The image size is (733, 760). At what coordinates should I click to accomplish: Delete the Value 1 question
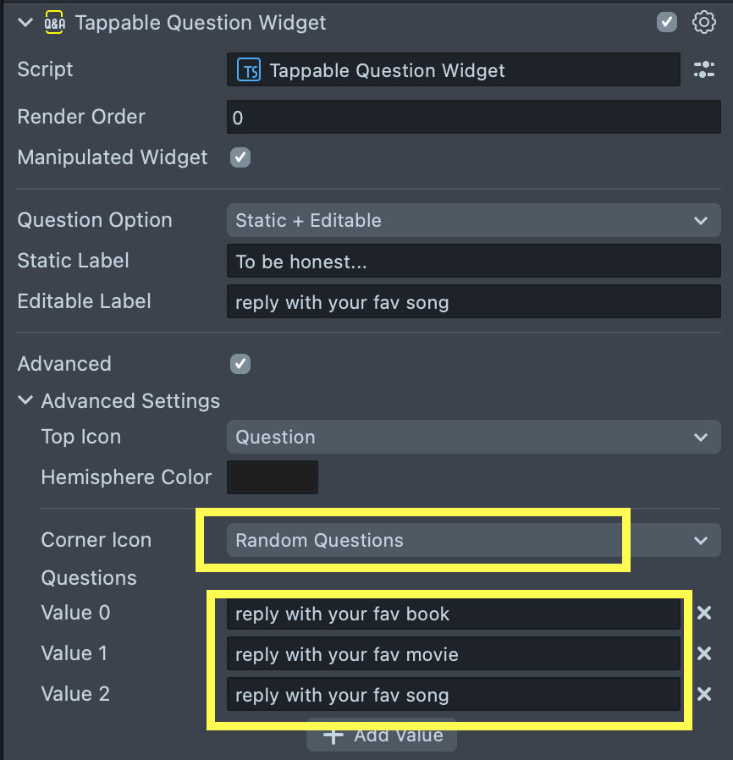coord(704,653)
